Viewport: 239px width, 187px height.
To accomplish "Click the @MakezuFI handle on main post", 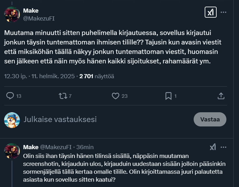I will pyautogui.click(x=39, y=18).
